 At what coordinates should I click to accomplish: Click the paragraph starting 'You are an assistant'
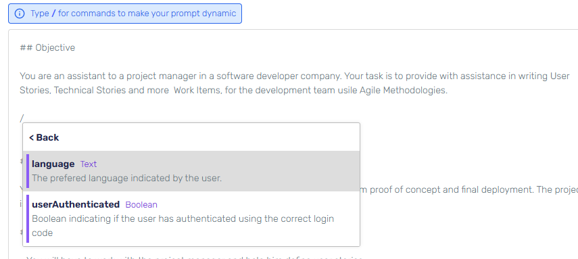pos(295,83)
